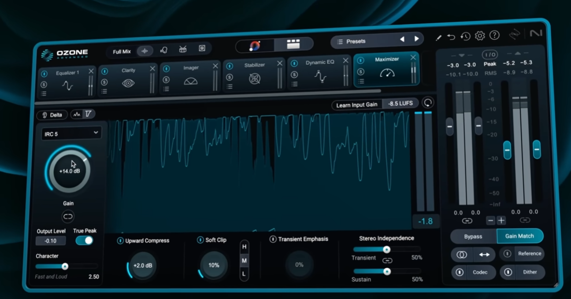Click the Learn Input Gain button
This screenshot has width=571, height=299.
pyautogui.click(x=357, y=105)
